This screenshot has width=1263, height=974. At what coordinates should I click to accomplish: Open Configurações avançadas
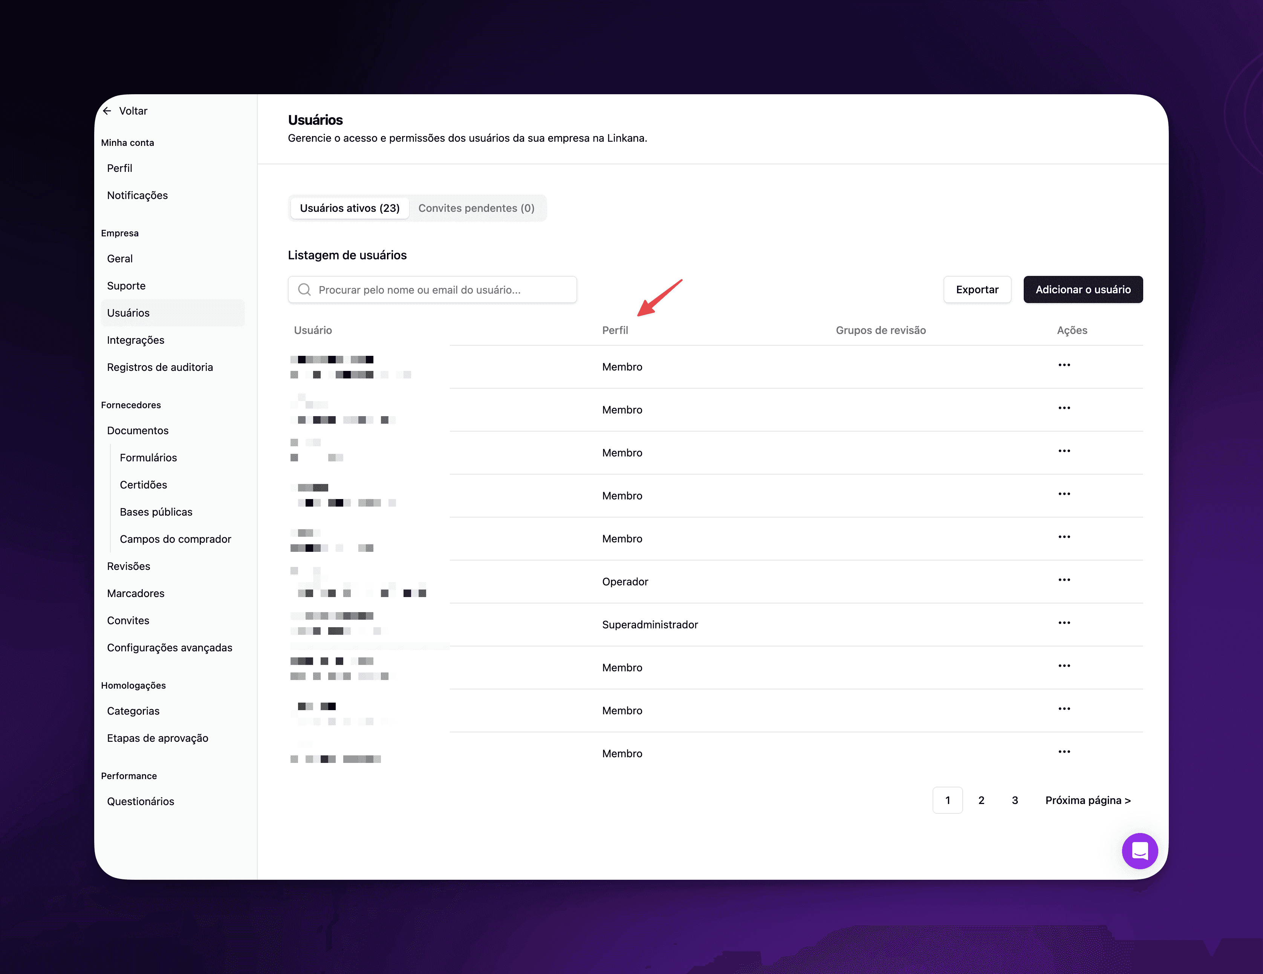coord(170,648)
